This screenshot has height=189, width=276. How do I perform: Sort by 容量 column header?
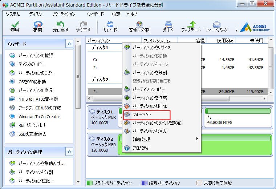pos(192,40)
